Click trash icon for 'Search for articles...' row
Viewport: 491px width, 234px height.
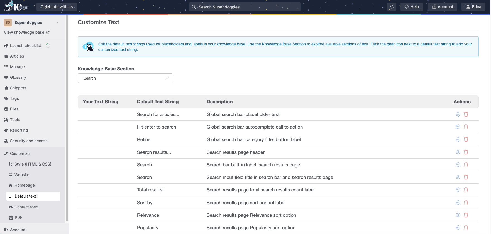coord(466,114)
